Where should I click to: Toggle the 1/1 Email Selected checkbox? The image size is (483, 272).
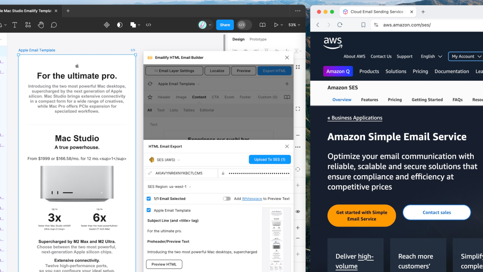pos(149,199)
